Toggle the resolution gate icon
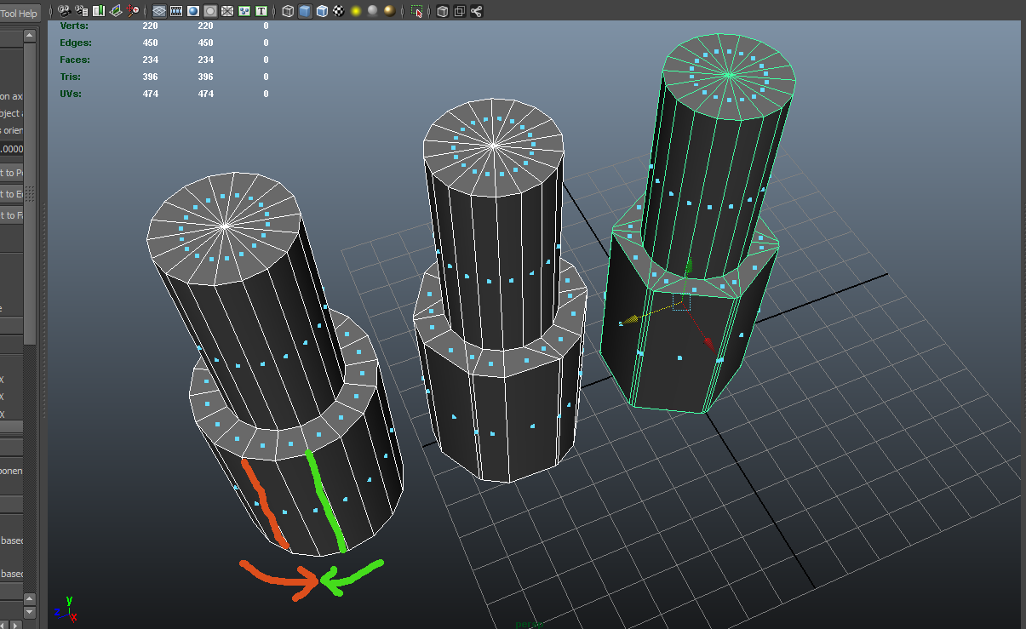The image size is (1026, 629). click(193, 12)
